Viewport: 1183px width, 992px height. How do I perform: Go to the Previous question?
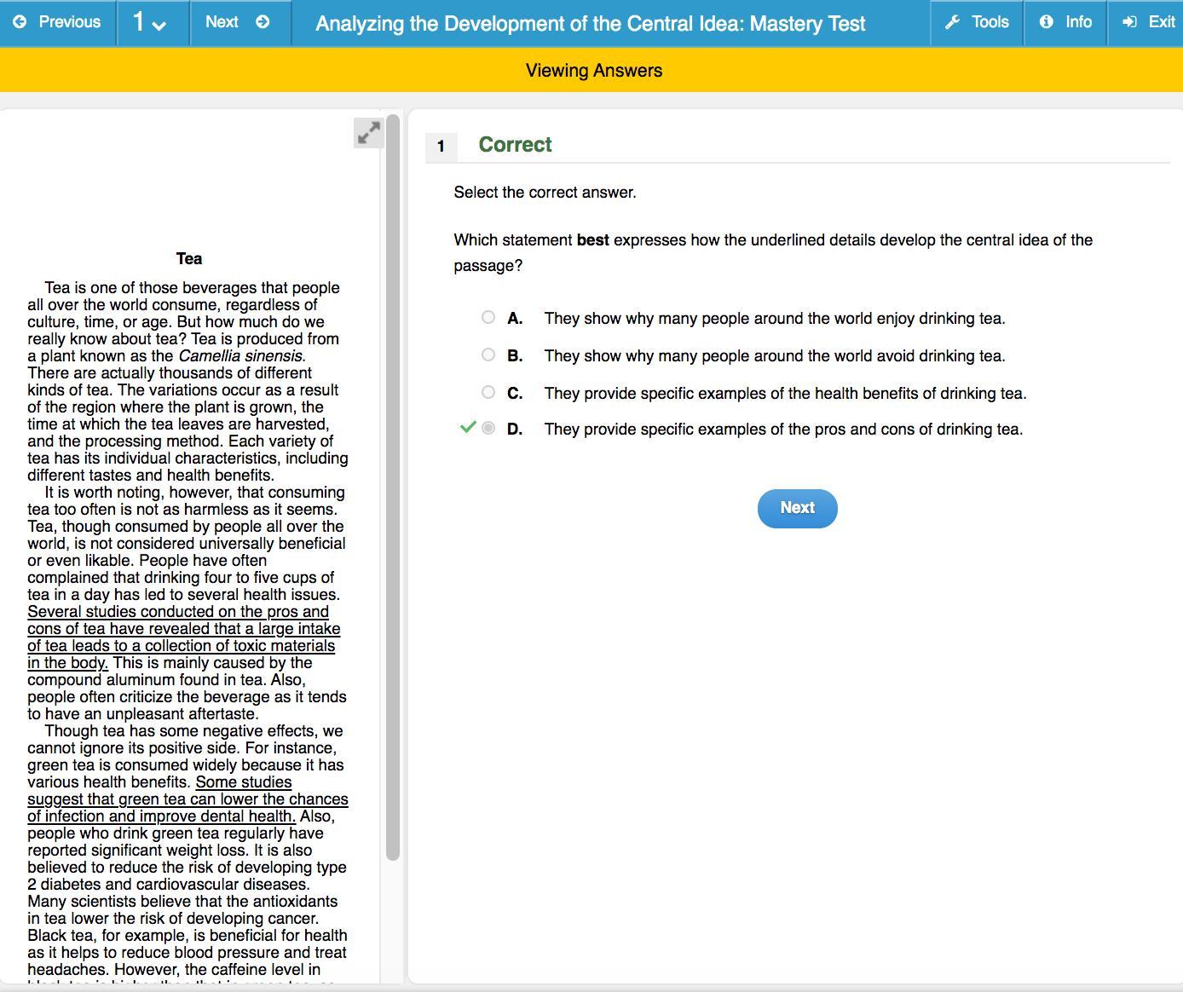pyautogui.click(x=57, y=22)
